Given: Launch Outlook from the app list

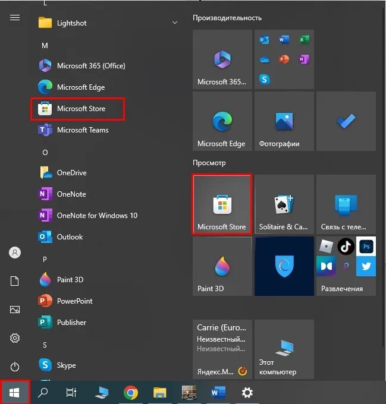Looking at the screenshot, I should click(107, 237).
